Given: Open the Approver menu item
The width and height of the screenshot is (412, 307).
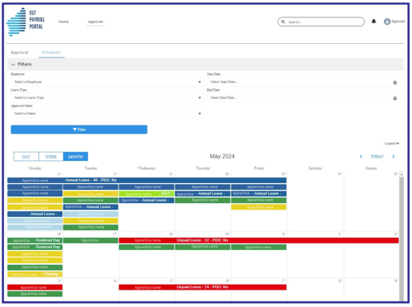Looking at the screenshot, I should (96, 21).
